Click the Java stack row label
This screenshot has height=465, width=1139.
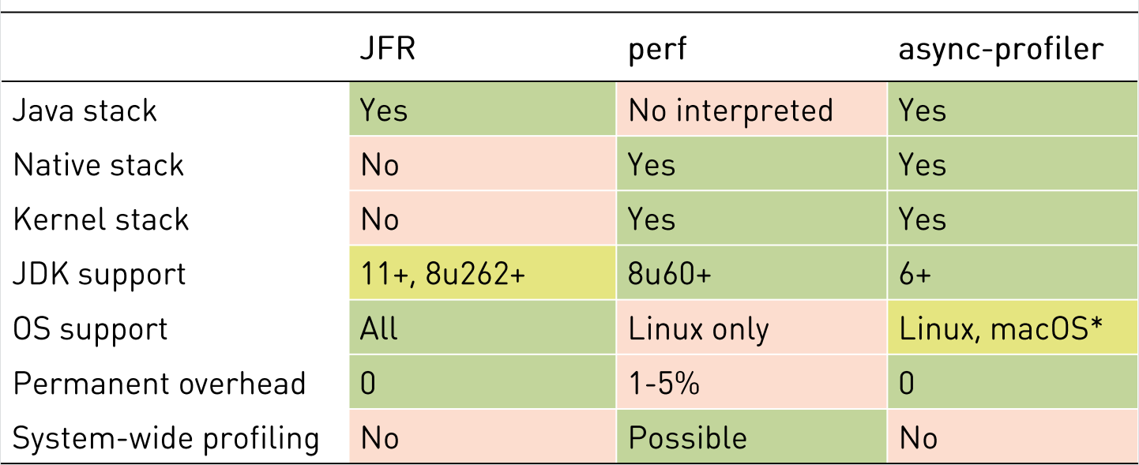tap(85, 111)
